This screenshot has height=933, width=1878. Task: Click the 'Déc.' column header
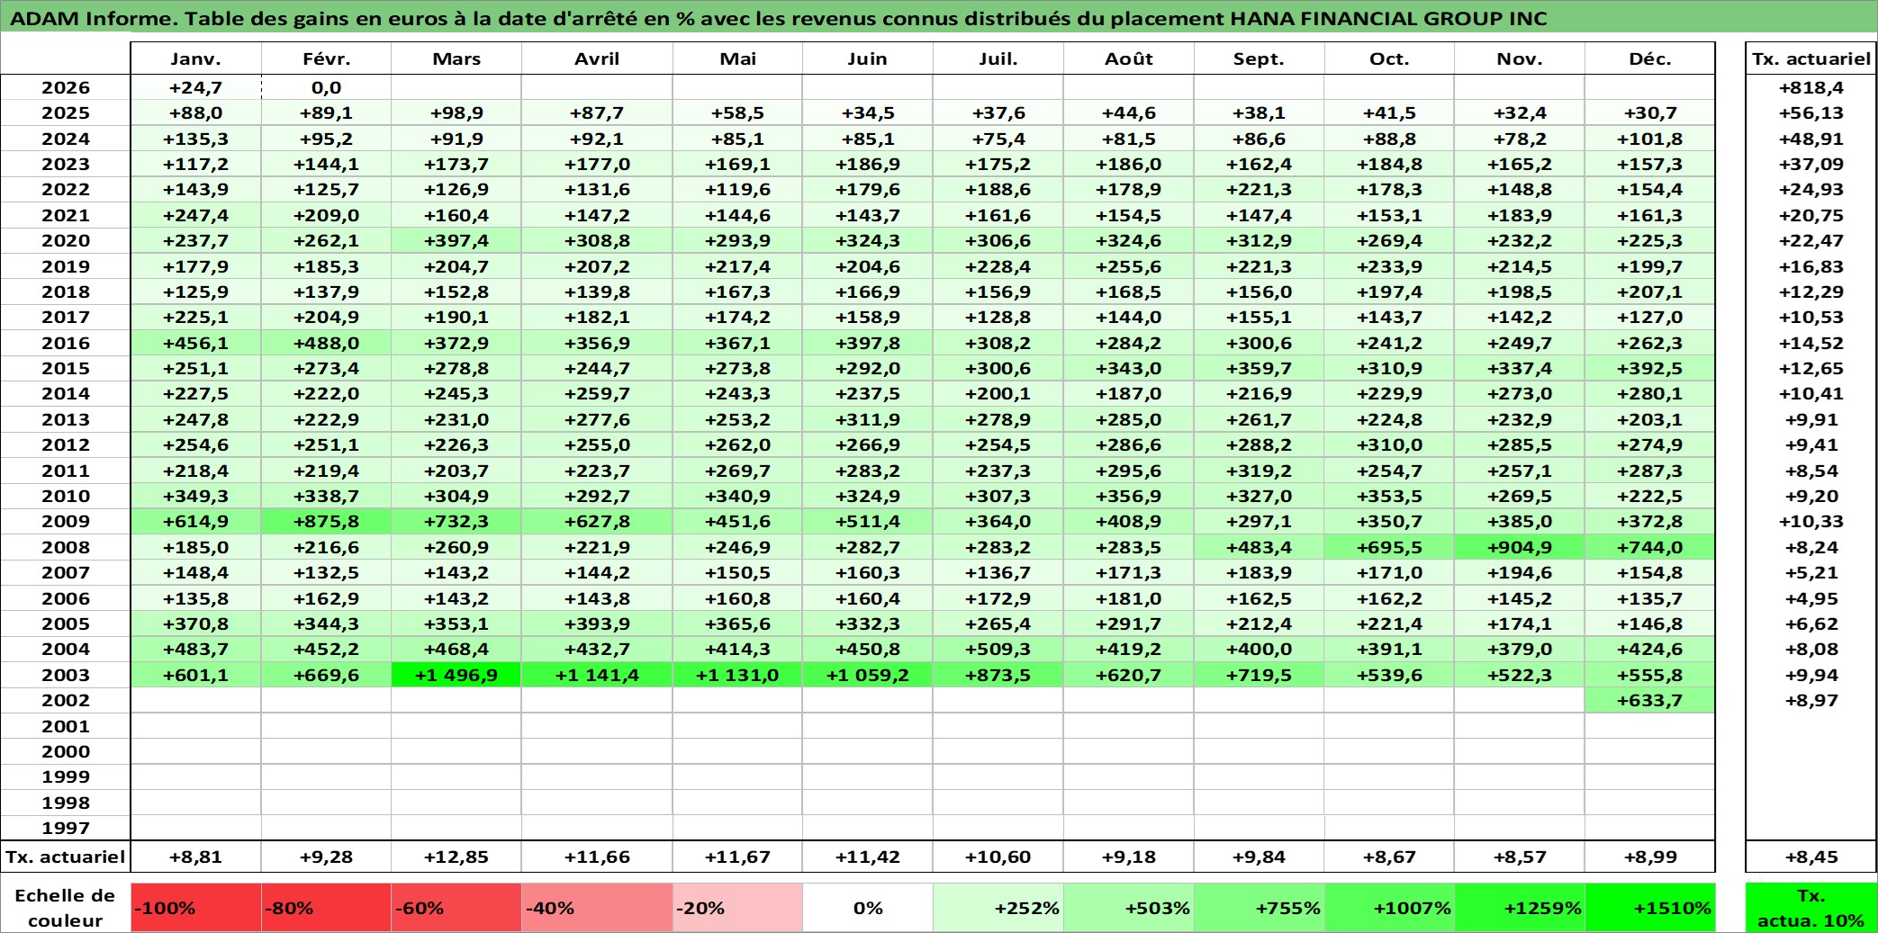(x=1649, y=58)
